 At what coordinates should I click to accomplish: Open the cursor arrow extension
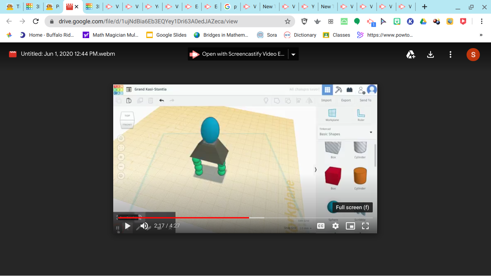pos(384,21)
